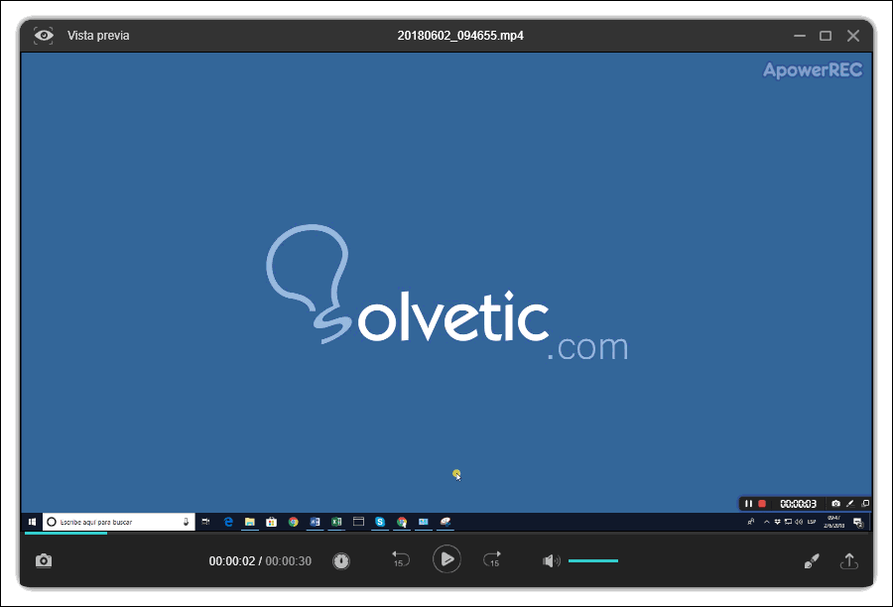Open the playback speed timer icon
This screenshot has height=607, width=893.
point(341,560)
